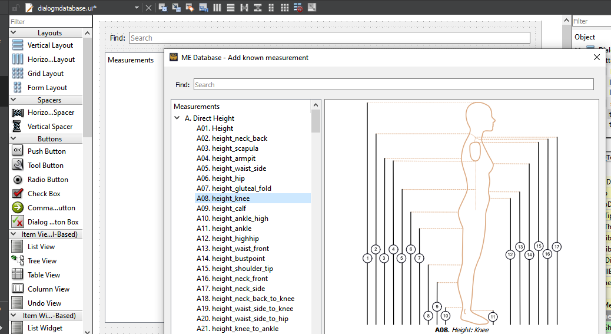Screen dimensions: 611x334
Task: Click the Edit Tab Order toolbar icon
Action: [x=203, y=8]
